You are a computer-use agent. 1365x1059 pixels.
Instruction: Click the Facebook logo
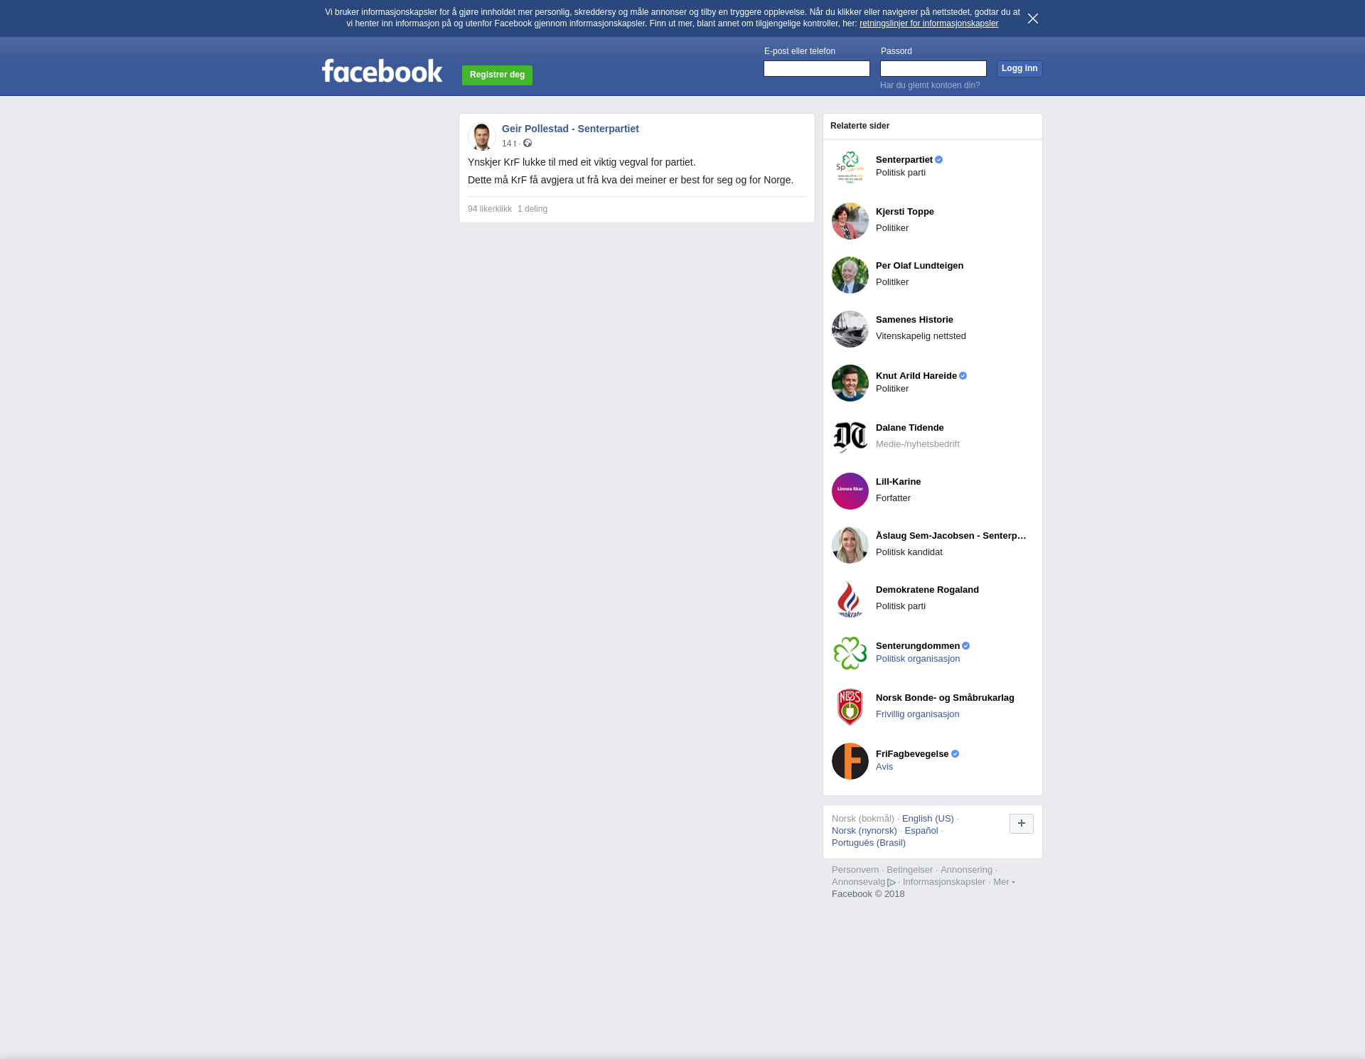382,70
